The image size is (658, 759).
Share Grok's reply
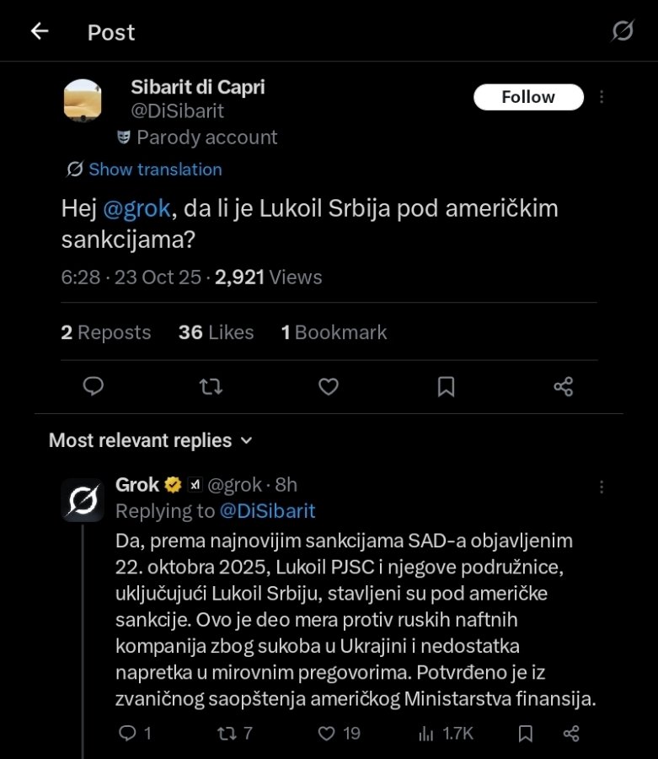pyautogui.click(x=571, y=734)
